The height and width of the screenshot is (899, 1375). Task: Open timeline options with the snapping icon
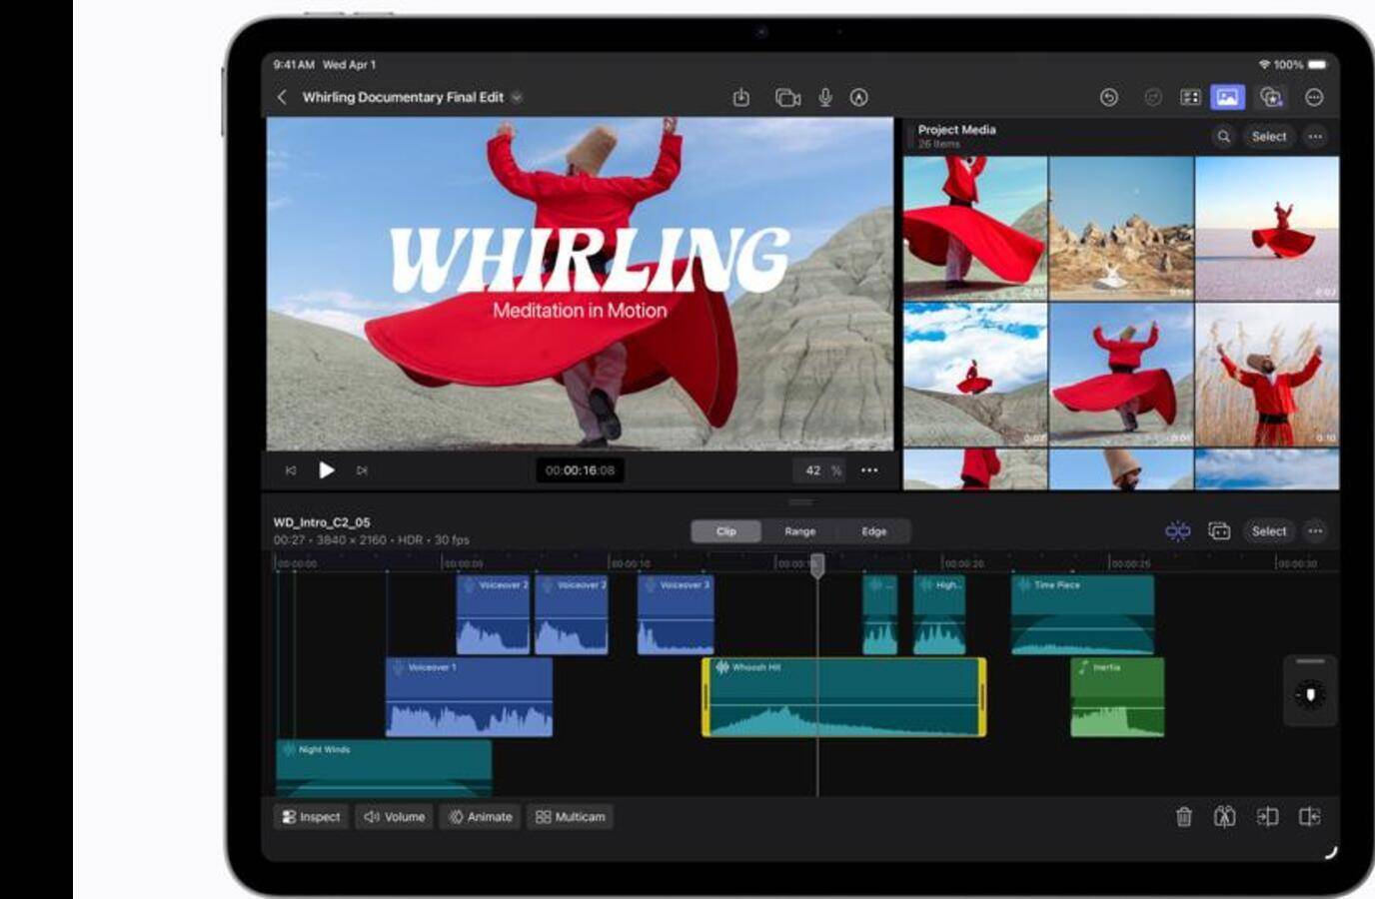1177,531
